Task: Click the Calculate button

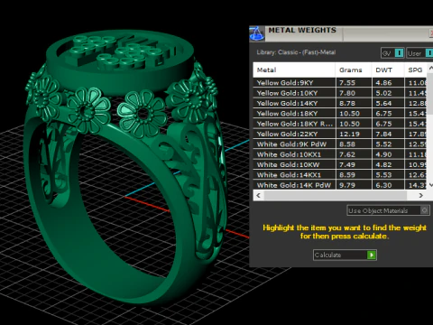Action: (x=345, y=255)
